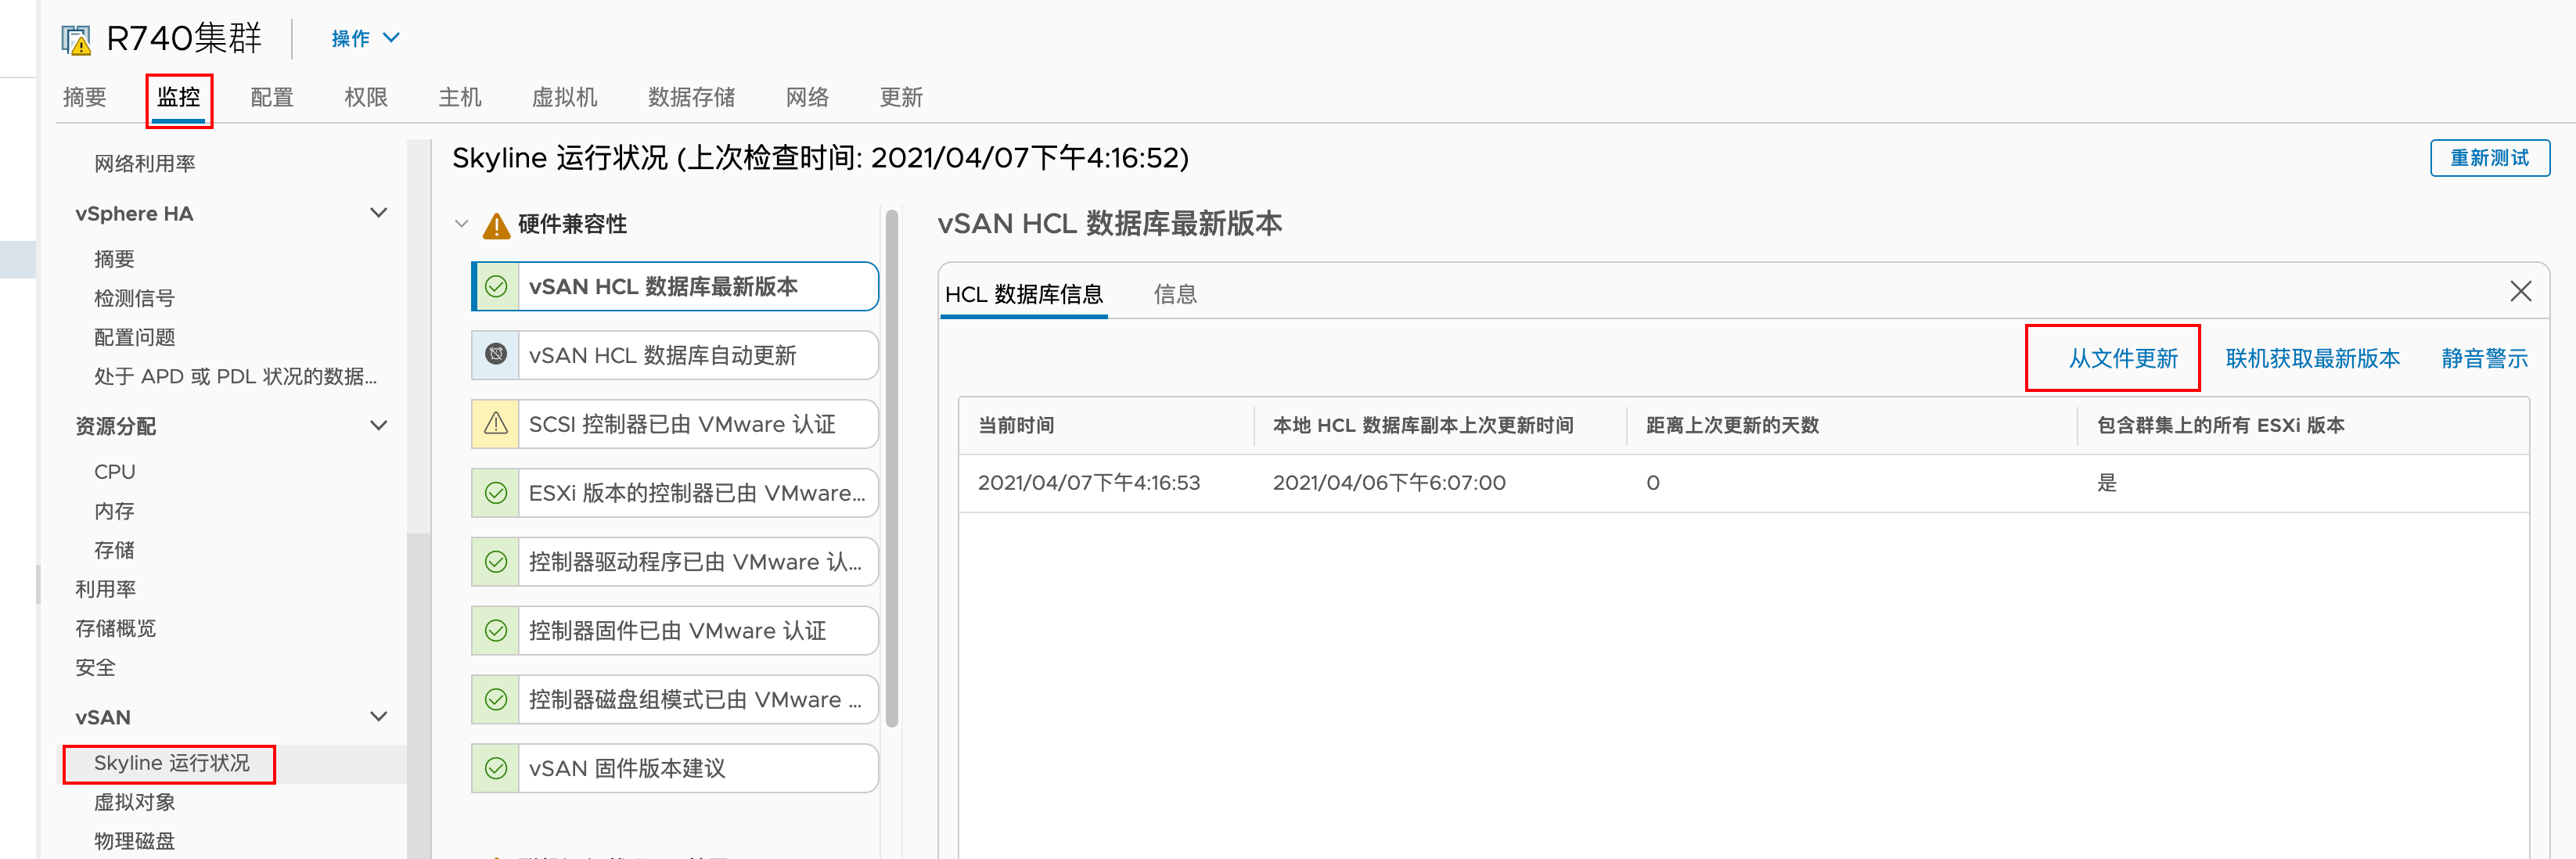The image size is (2576, 859).
Task: Collapse the 资源分配 section
Action: point(378,426)
